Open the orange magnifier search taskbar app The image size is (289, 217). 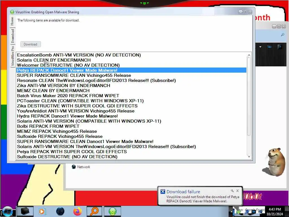point(94,211)
